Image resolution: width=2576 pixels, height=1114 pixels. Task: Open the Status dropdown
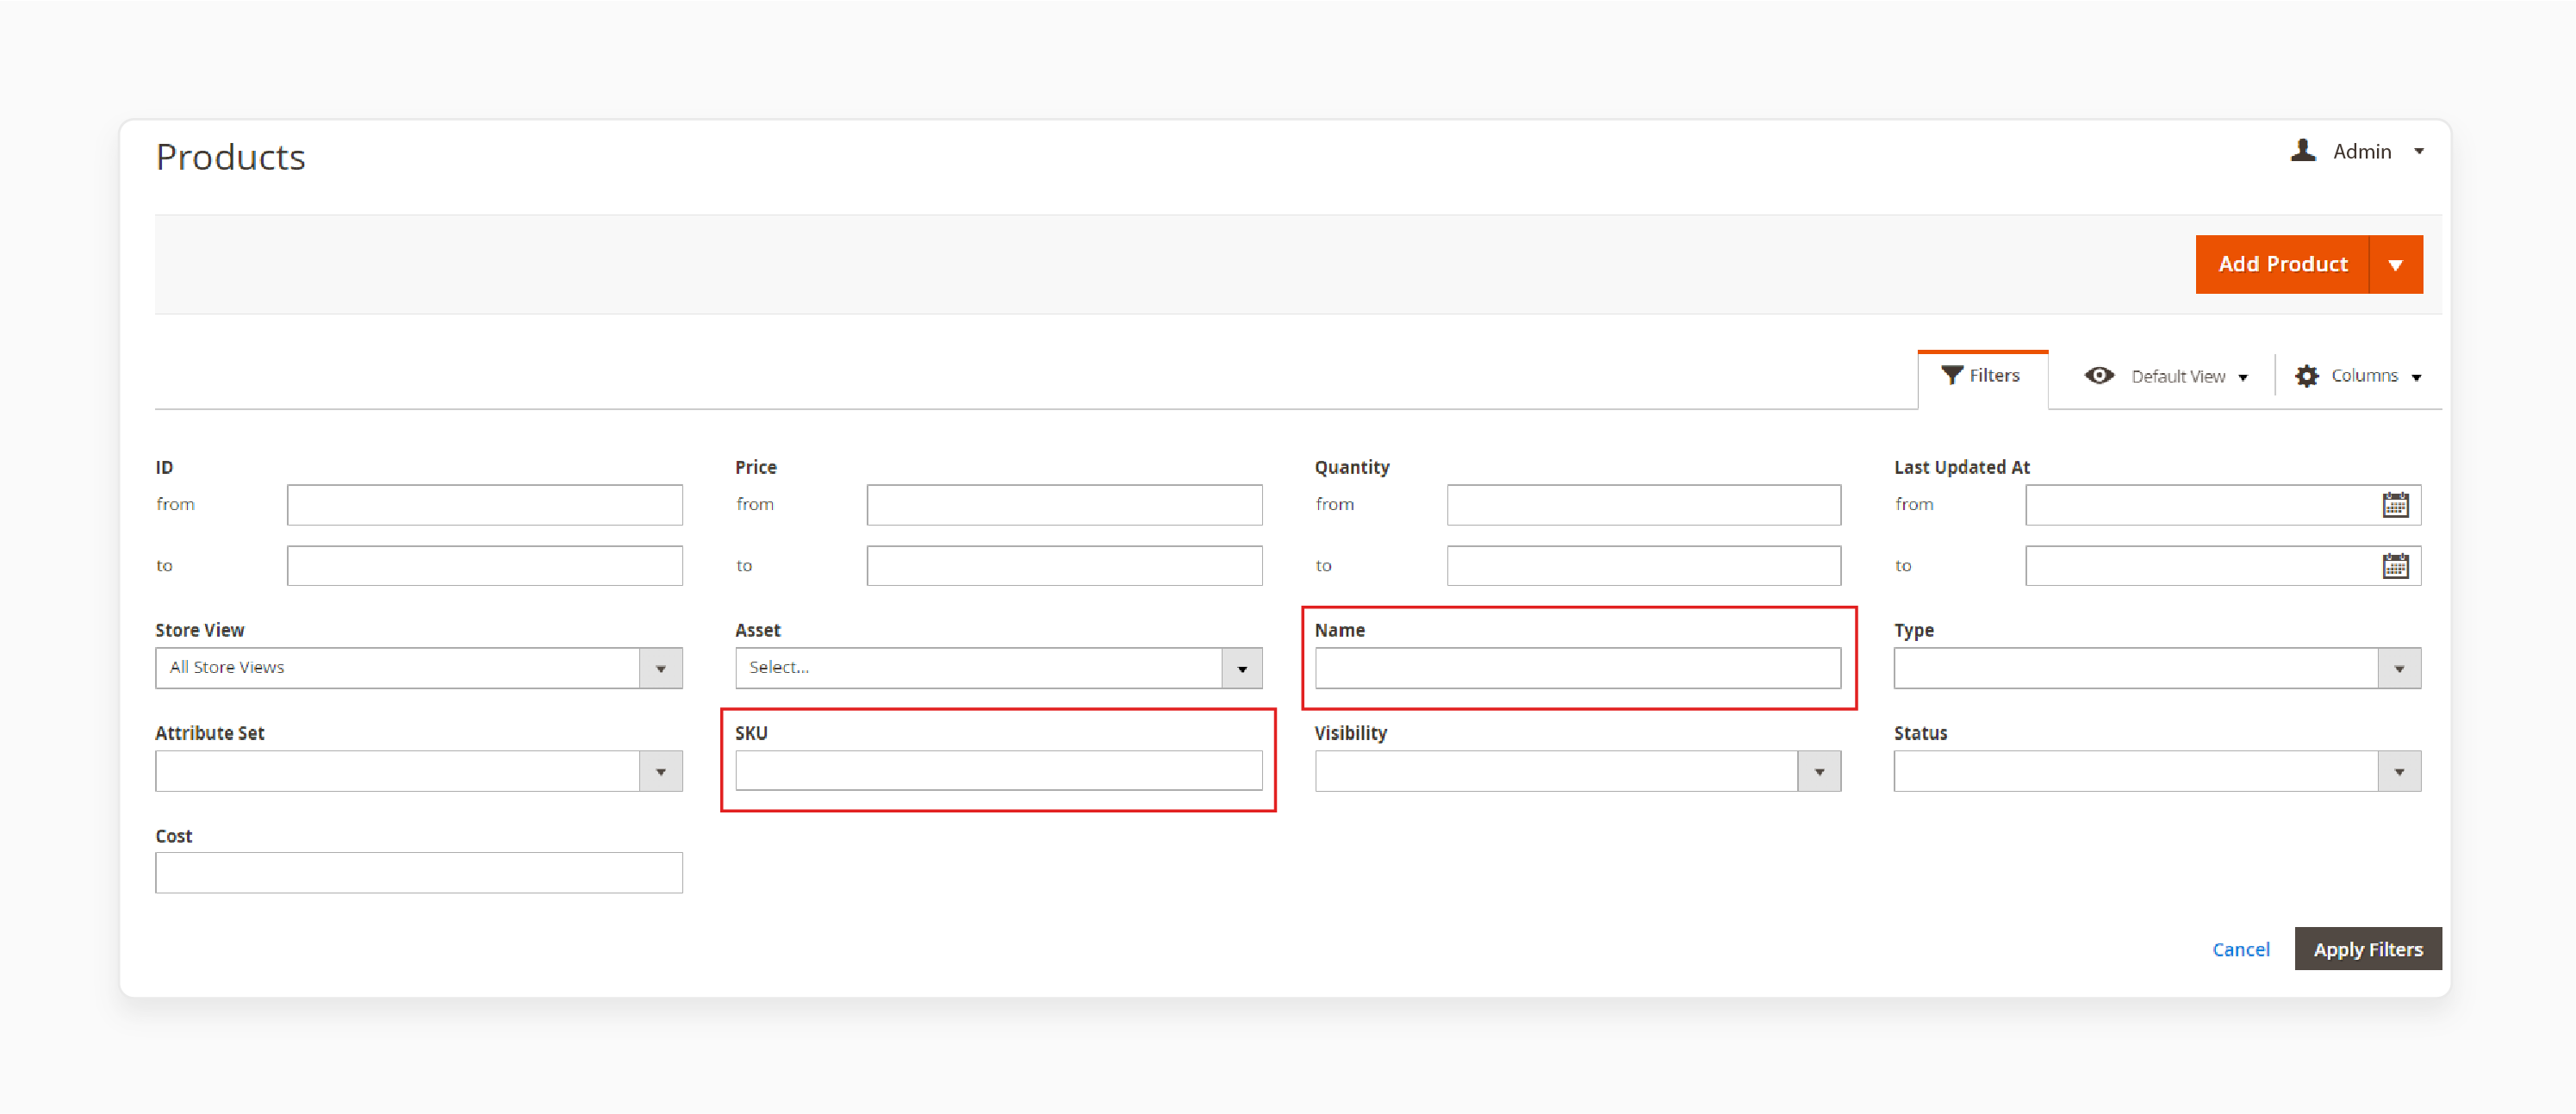coord(2157,771)
